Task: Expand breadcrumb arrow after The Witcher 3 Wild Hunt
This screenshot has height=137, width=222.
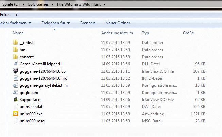Action: tap(105, 4)
